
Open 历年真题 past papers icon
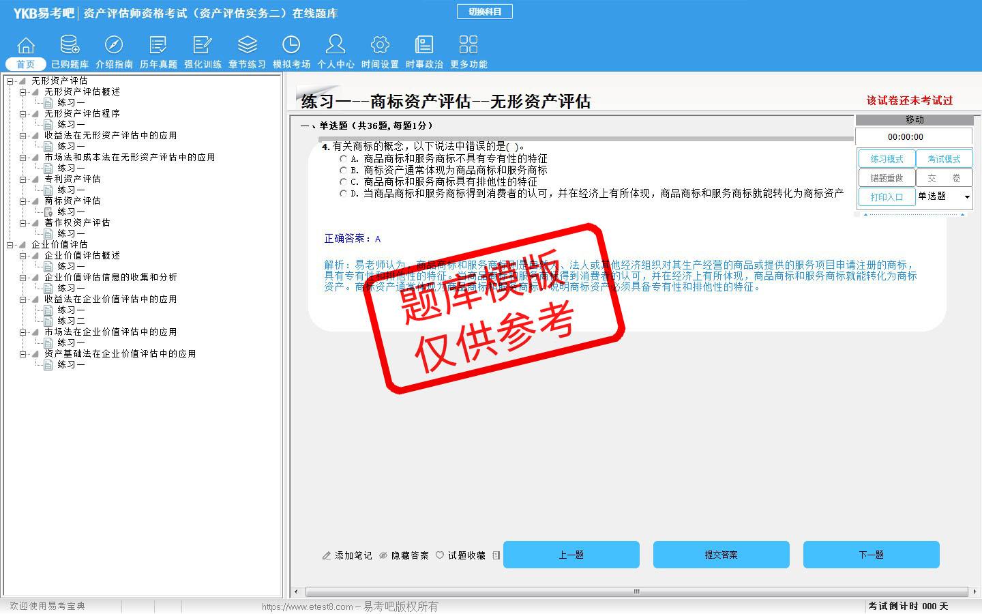[x=158, y=45]
